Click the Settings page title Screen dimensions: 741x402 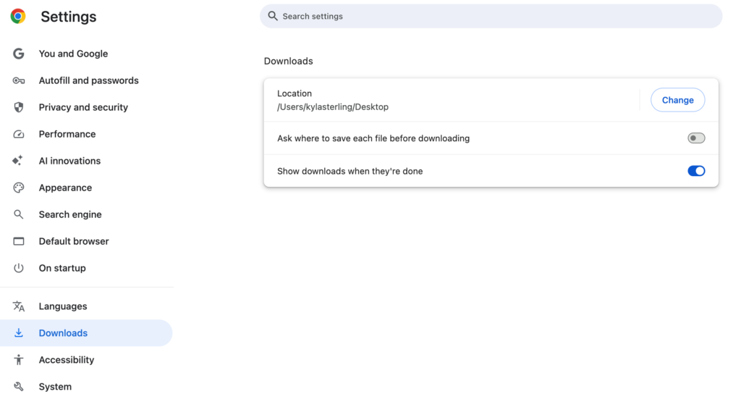pyautogui.click(x=69, y=17)
